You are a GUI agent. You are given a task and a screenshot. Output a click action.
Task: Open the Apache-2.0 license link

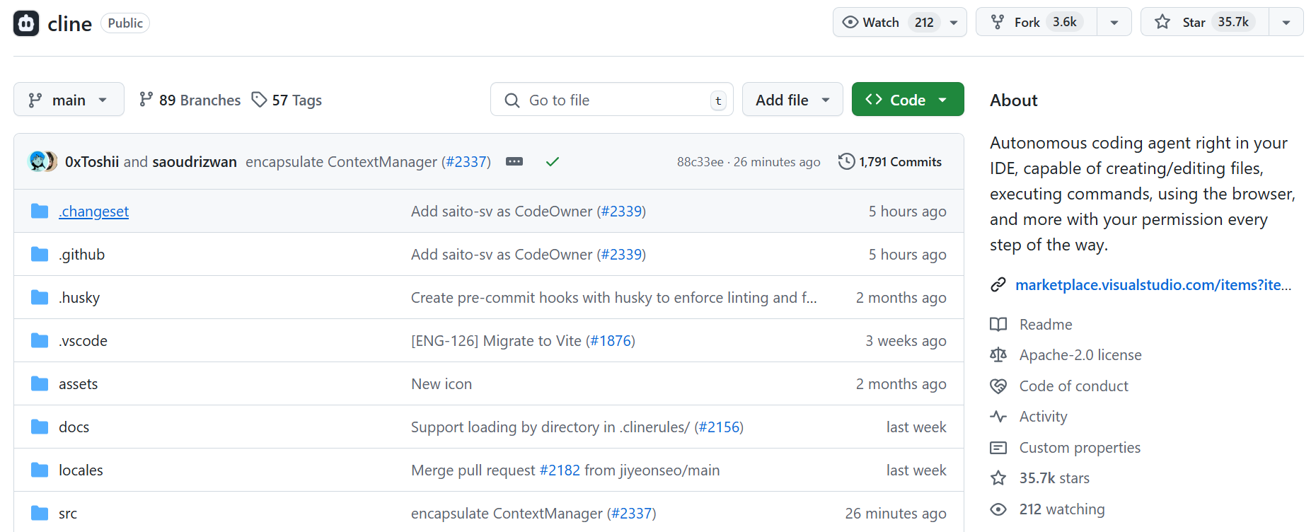coord(1080,355)
